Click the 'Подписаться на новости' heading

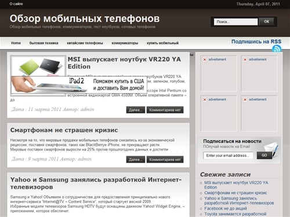pyautogui.click(x=232, y=141)
